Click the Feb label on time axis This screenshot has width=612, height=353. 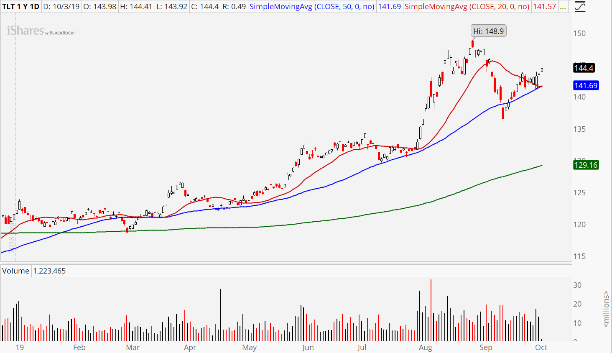tap(79, 348)
